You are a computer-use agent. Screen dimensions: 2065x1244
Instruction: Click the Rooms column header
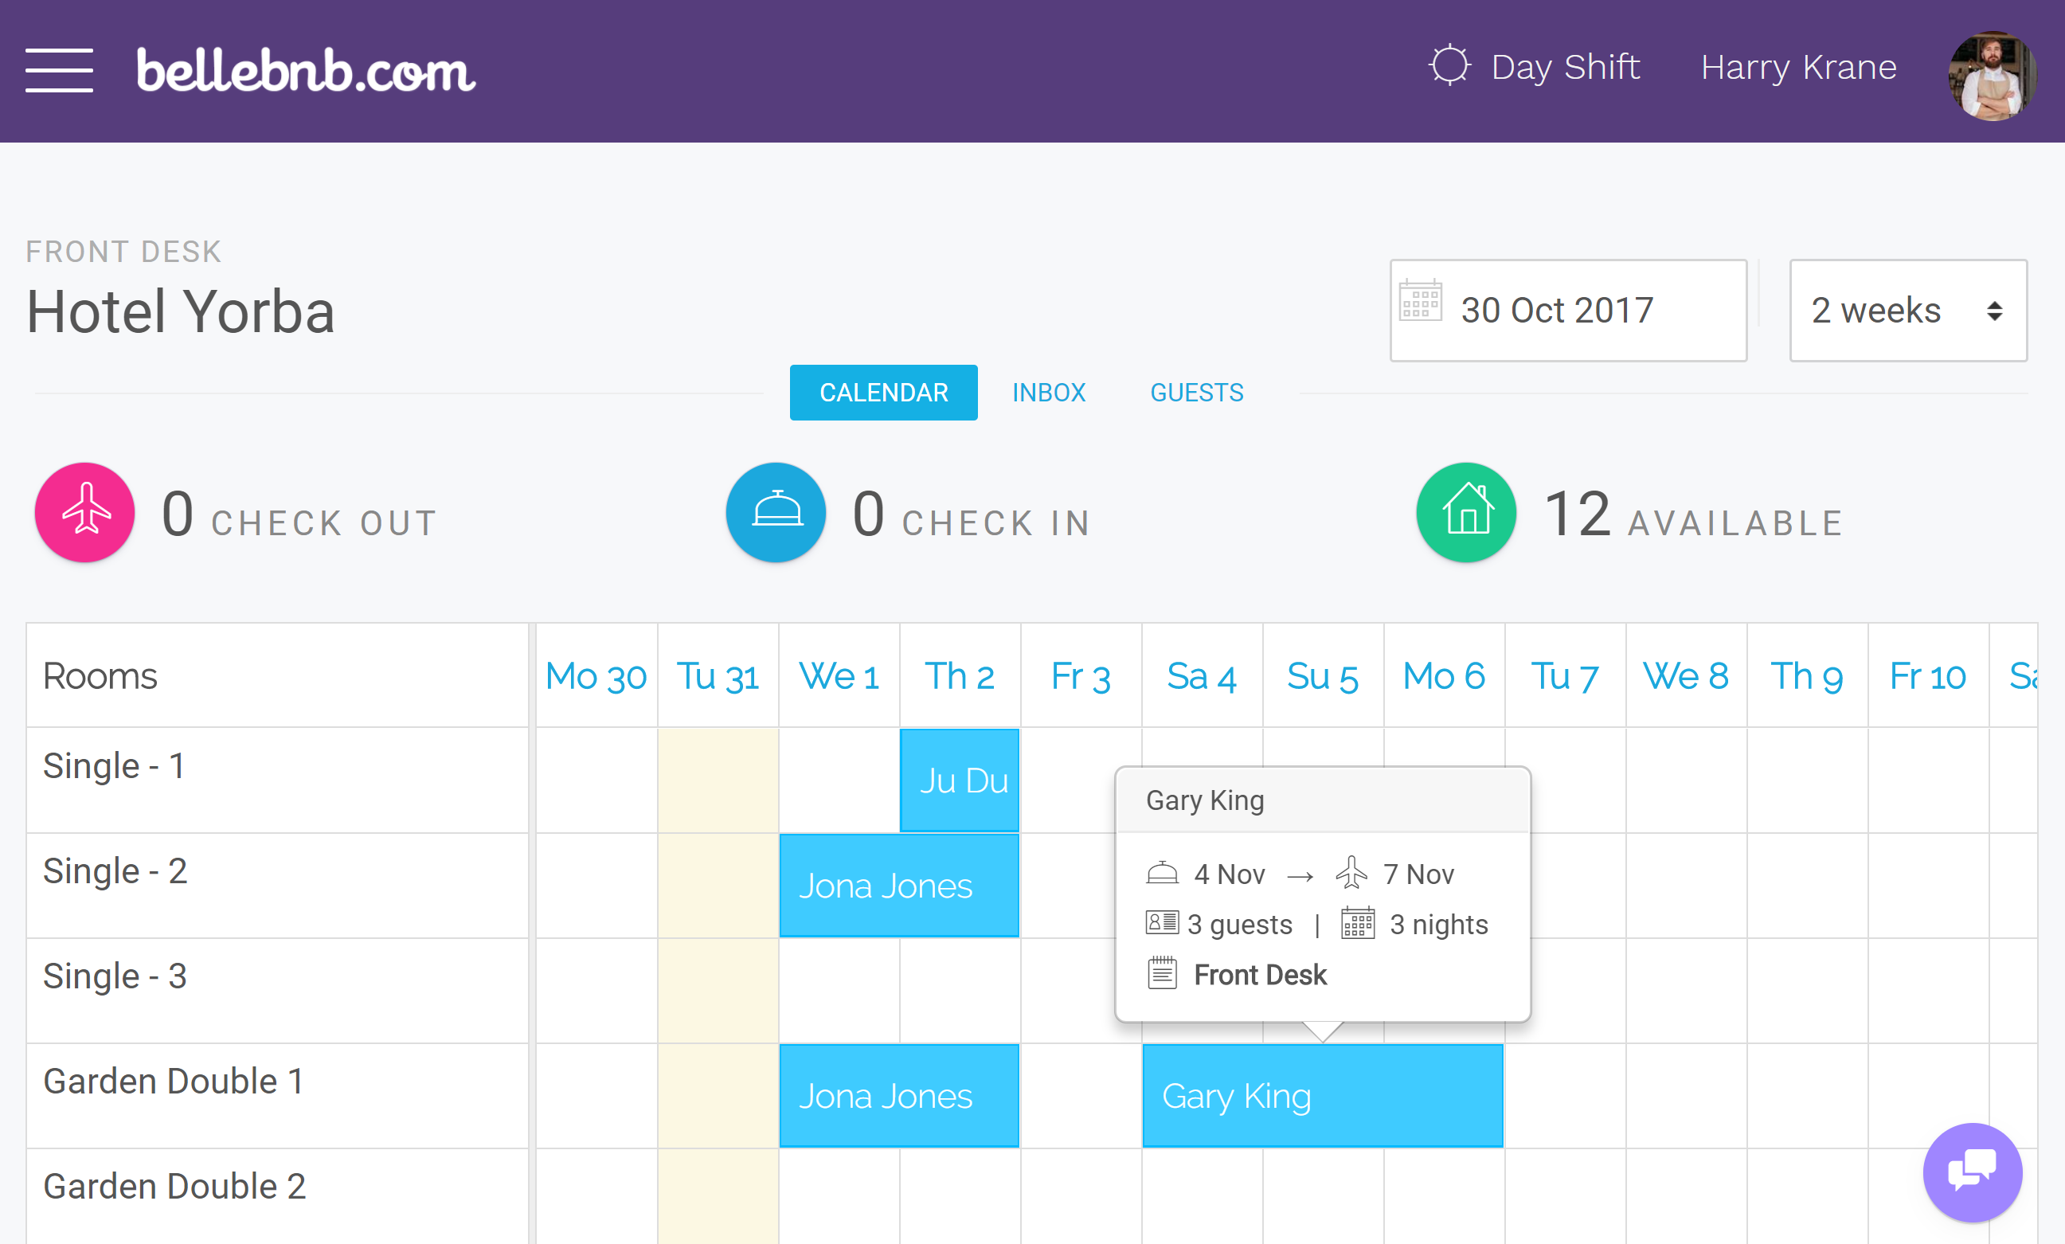pyautogui.click(x=277, y=675)
